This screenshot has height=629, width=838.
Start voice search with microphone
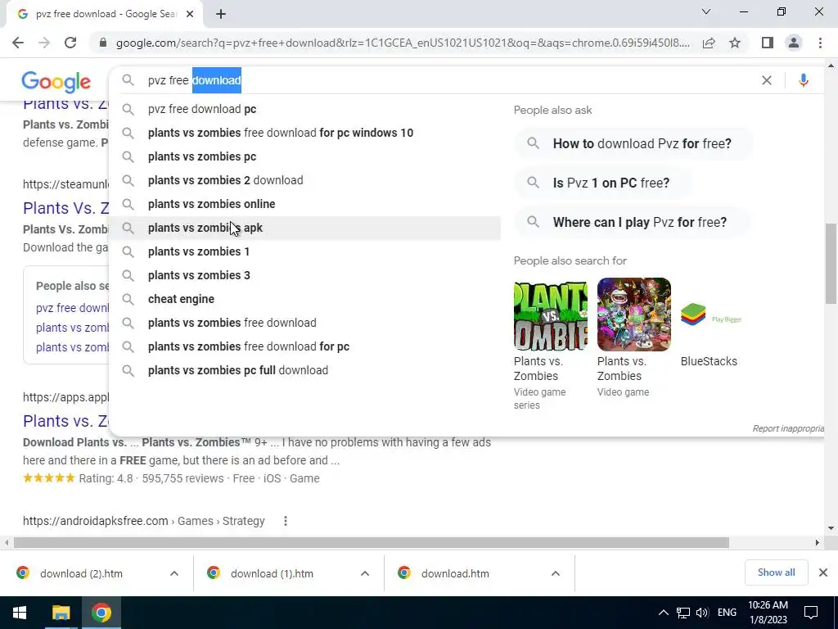(x=803, y=80)
